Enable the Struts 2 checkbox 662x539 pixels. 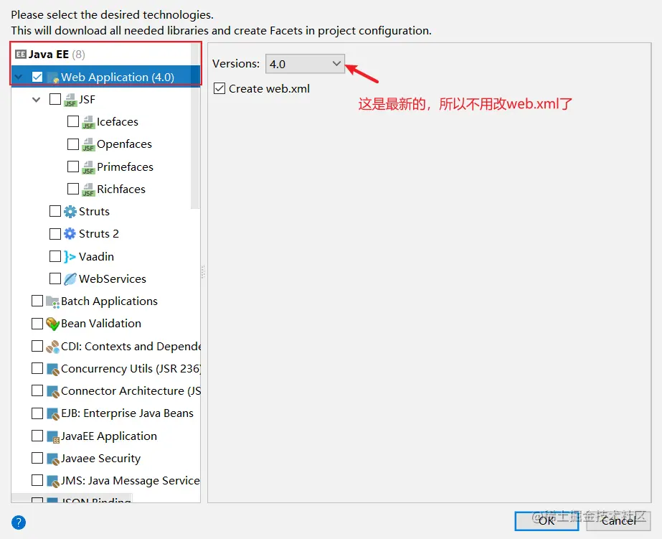pos(55,233)
